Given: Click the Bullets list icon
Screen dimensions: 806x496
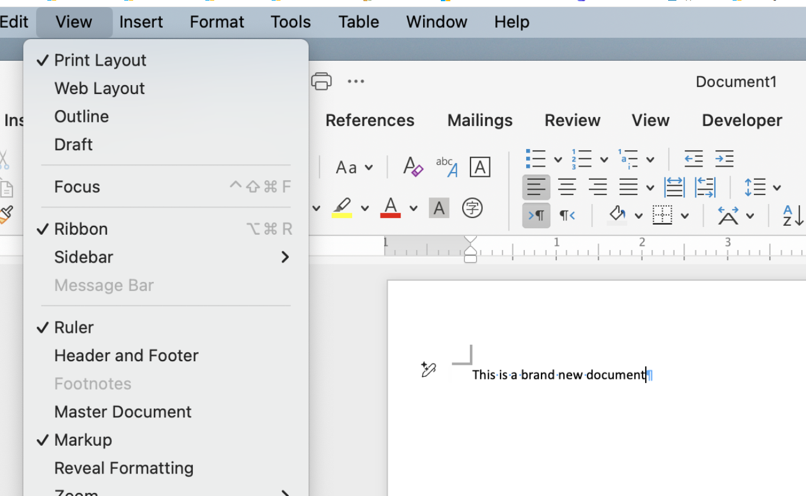Looking at the screenshot, I should coord(536,159).
